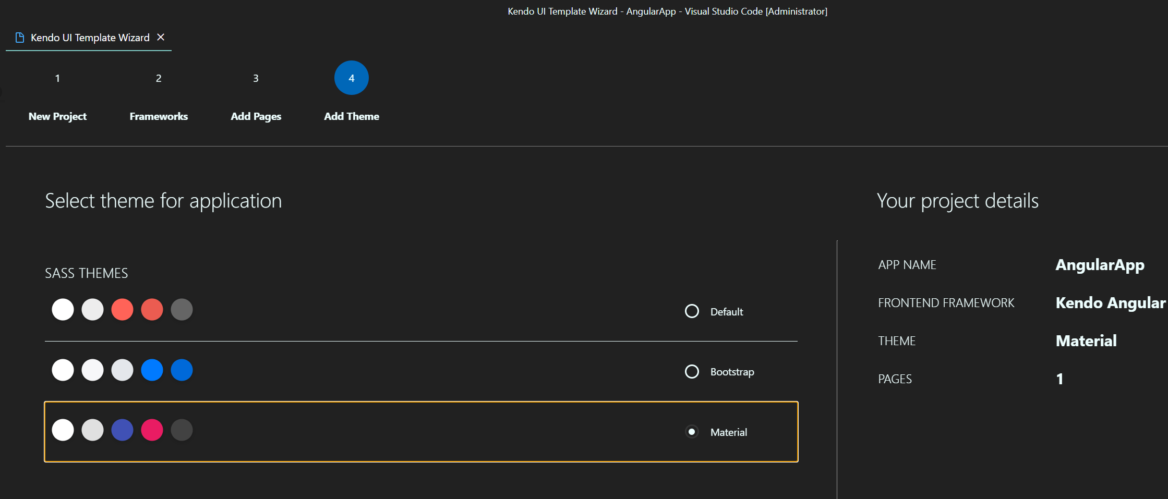
Task: Click the white swatch in the Bootstrap theme row
Action: point(63,370)
